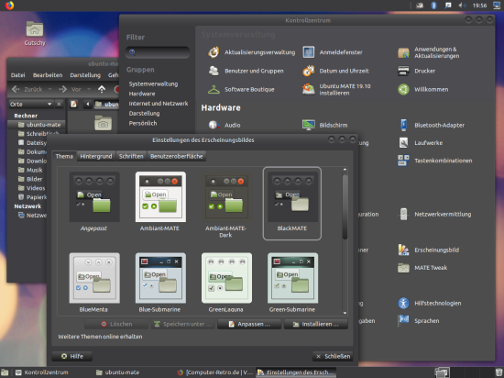Open Anwendungen & Aktualisierungen icon
This screenshot has height=378, width=504.
point(403,52)
